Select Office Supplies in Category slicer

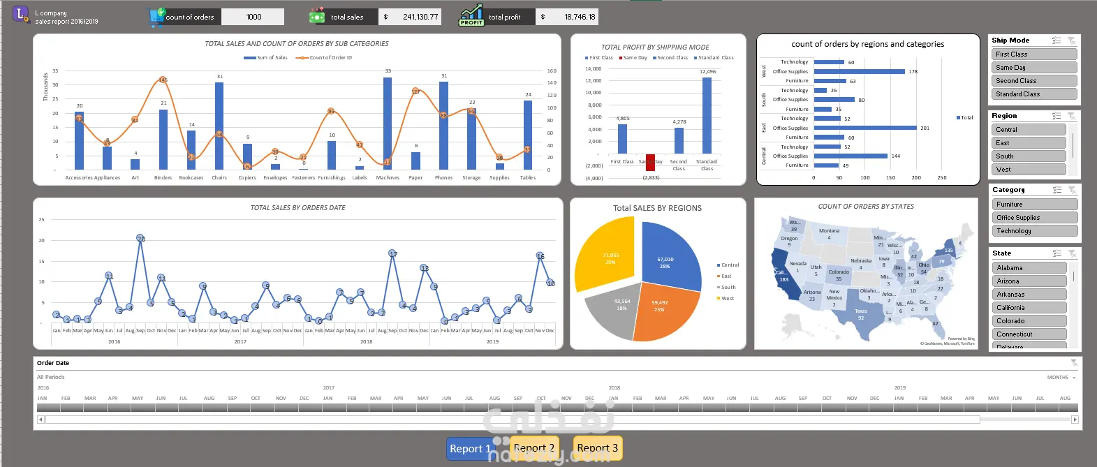1035,218
